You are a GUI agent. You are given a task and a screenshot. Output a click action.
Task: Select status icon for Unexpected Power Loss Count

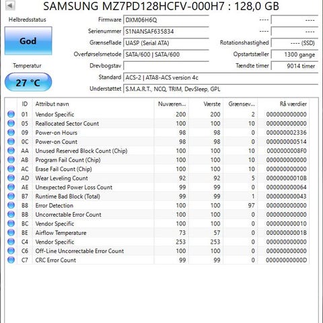[11, 187]
